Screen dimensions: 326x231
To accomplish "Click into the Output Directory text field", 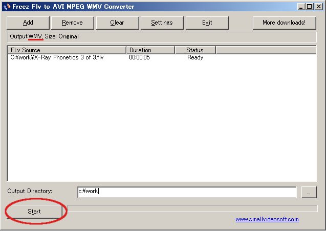I will click(187, 192).
